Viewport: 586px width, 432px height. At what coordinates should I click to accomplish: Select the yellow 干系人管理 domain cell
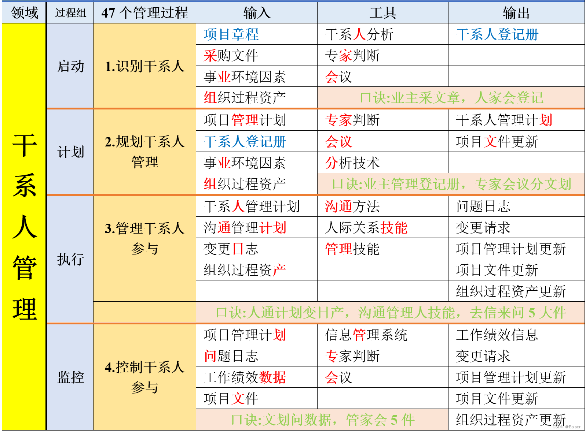pyautogui.click(x=24, y=227)
